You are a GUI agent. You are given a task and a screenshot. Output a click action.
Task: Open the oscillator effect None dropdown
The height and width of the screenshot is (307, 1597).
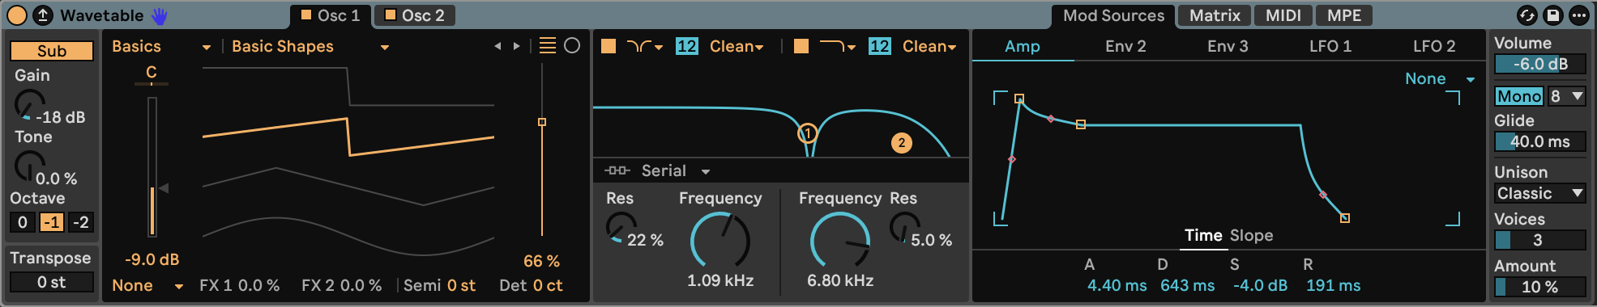(x=147, y=285)
